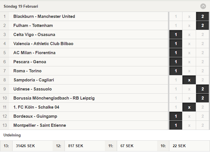Deselect 1 for Bordeaux - Guingamp

176,116
